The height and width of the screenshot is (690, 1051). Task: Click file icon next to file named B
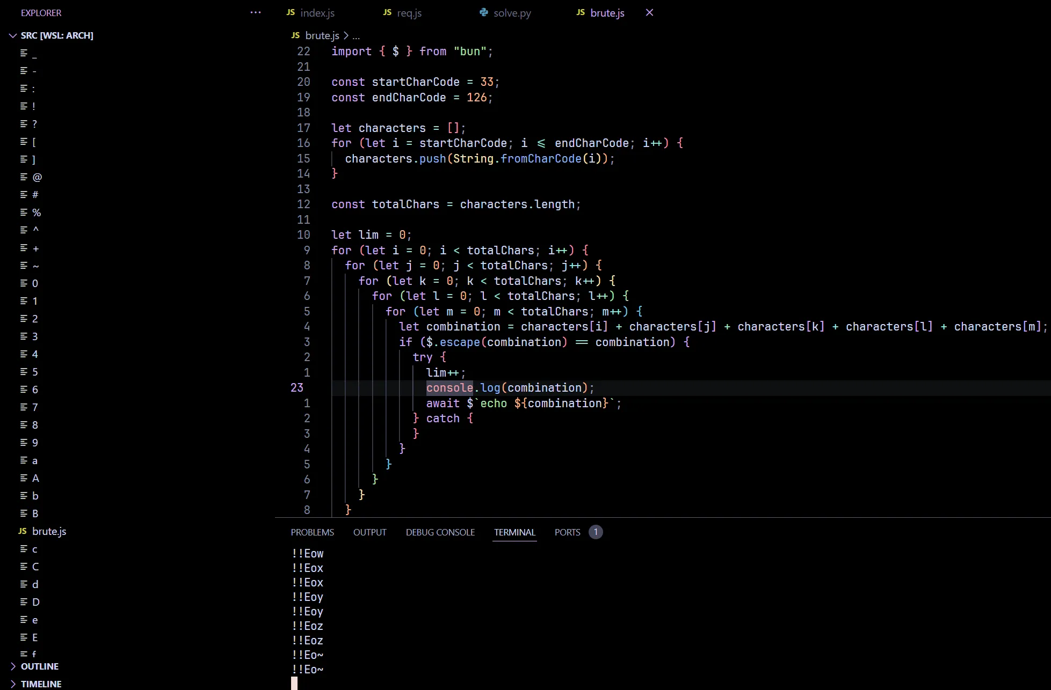24,513
